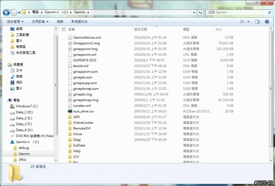Click the Locales.xml file name
The width and height of the screenshot is (275, 186).
coord(82,106)
